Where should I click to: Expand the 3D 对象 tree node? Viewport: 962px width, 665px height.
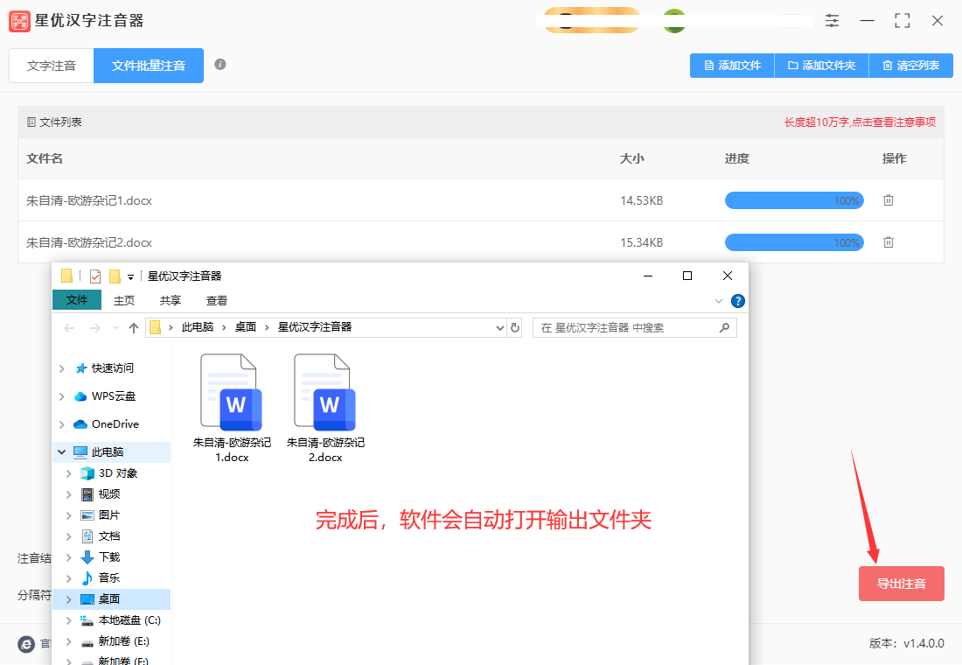(69, 473)
